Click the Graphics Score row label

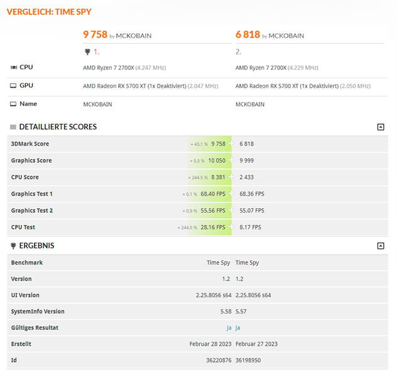31,161
